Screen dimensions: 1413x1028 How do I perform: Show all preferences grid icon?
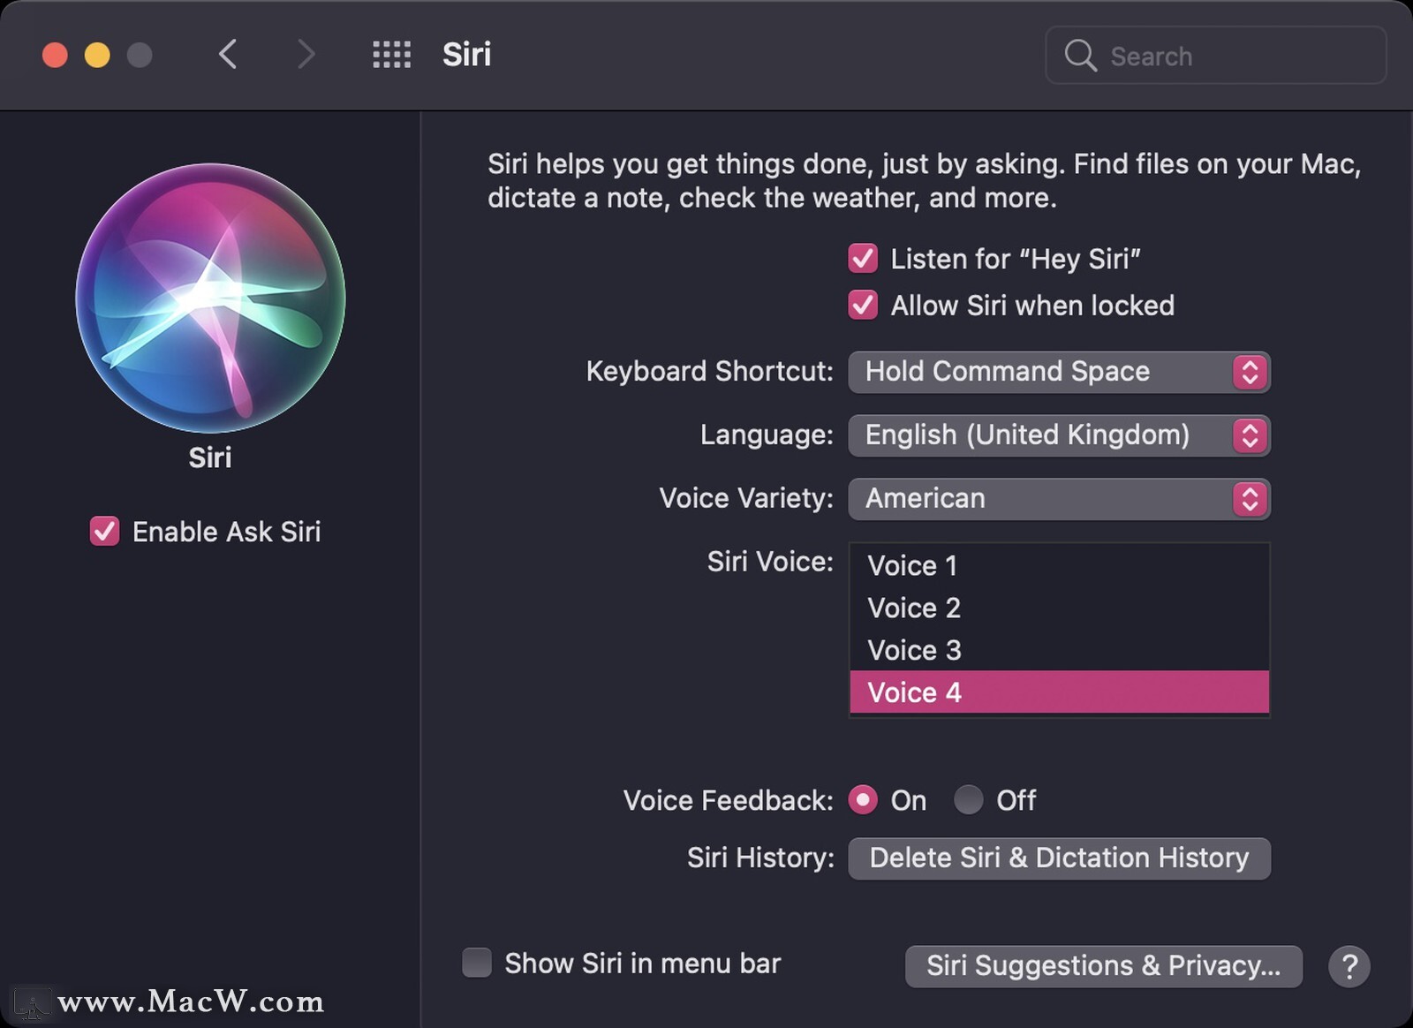[x=391, y=55]
